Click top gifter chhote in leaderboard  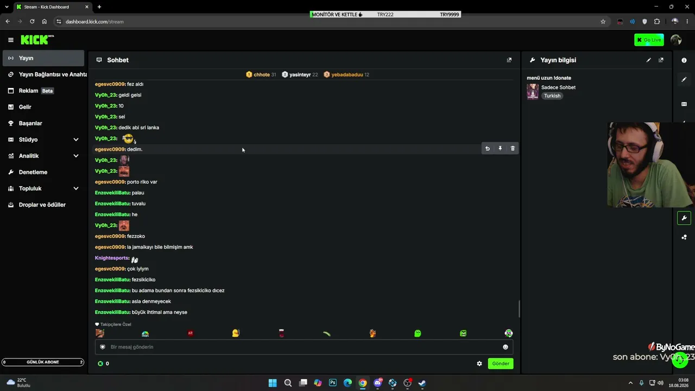(x=261, y=74)
